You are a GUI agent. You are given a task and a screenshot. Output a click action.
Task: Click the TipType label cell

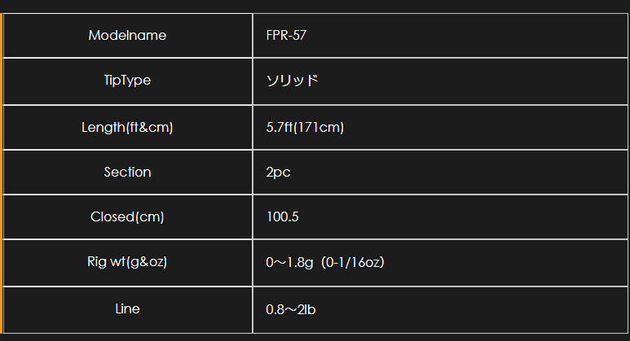[x=127, y=81]
